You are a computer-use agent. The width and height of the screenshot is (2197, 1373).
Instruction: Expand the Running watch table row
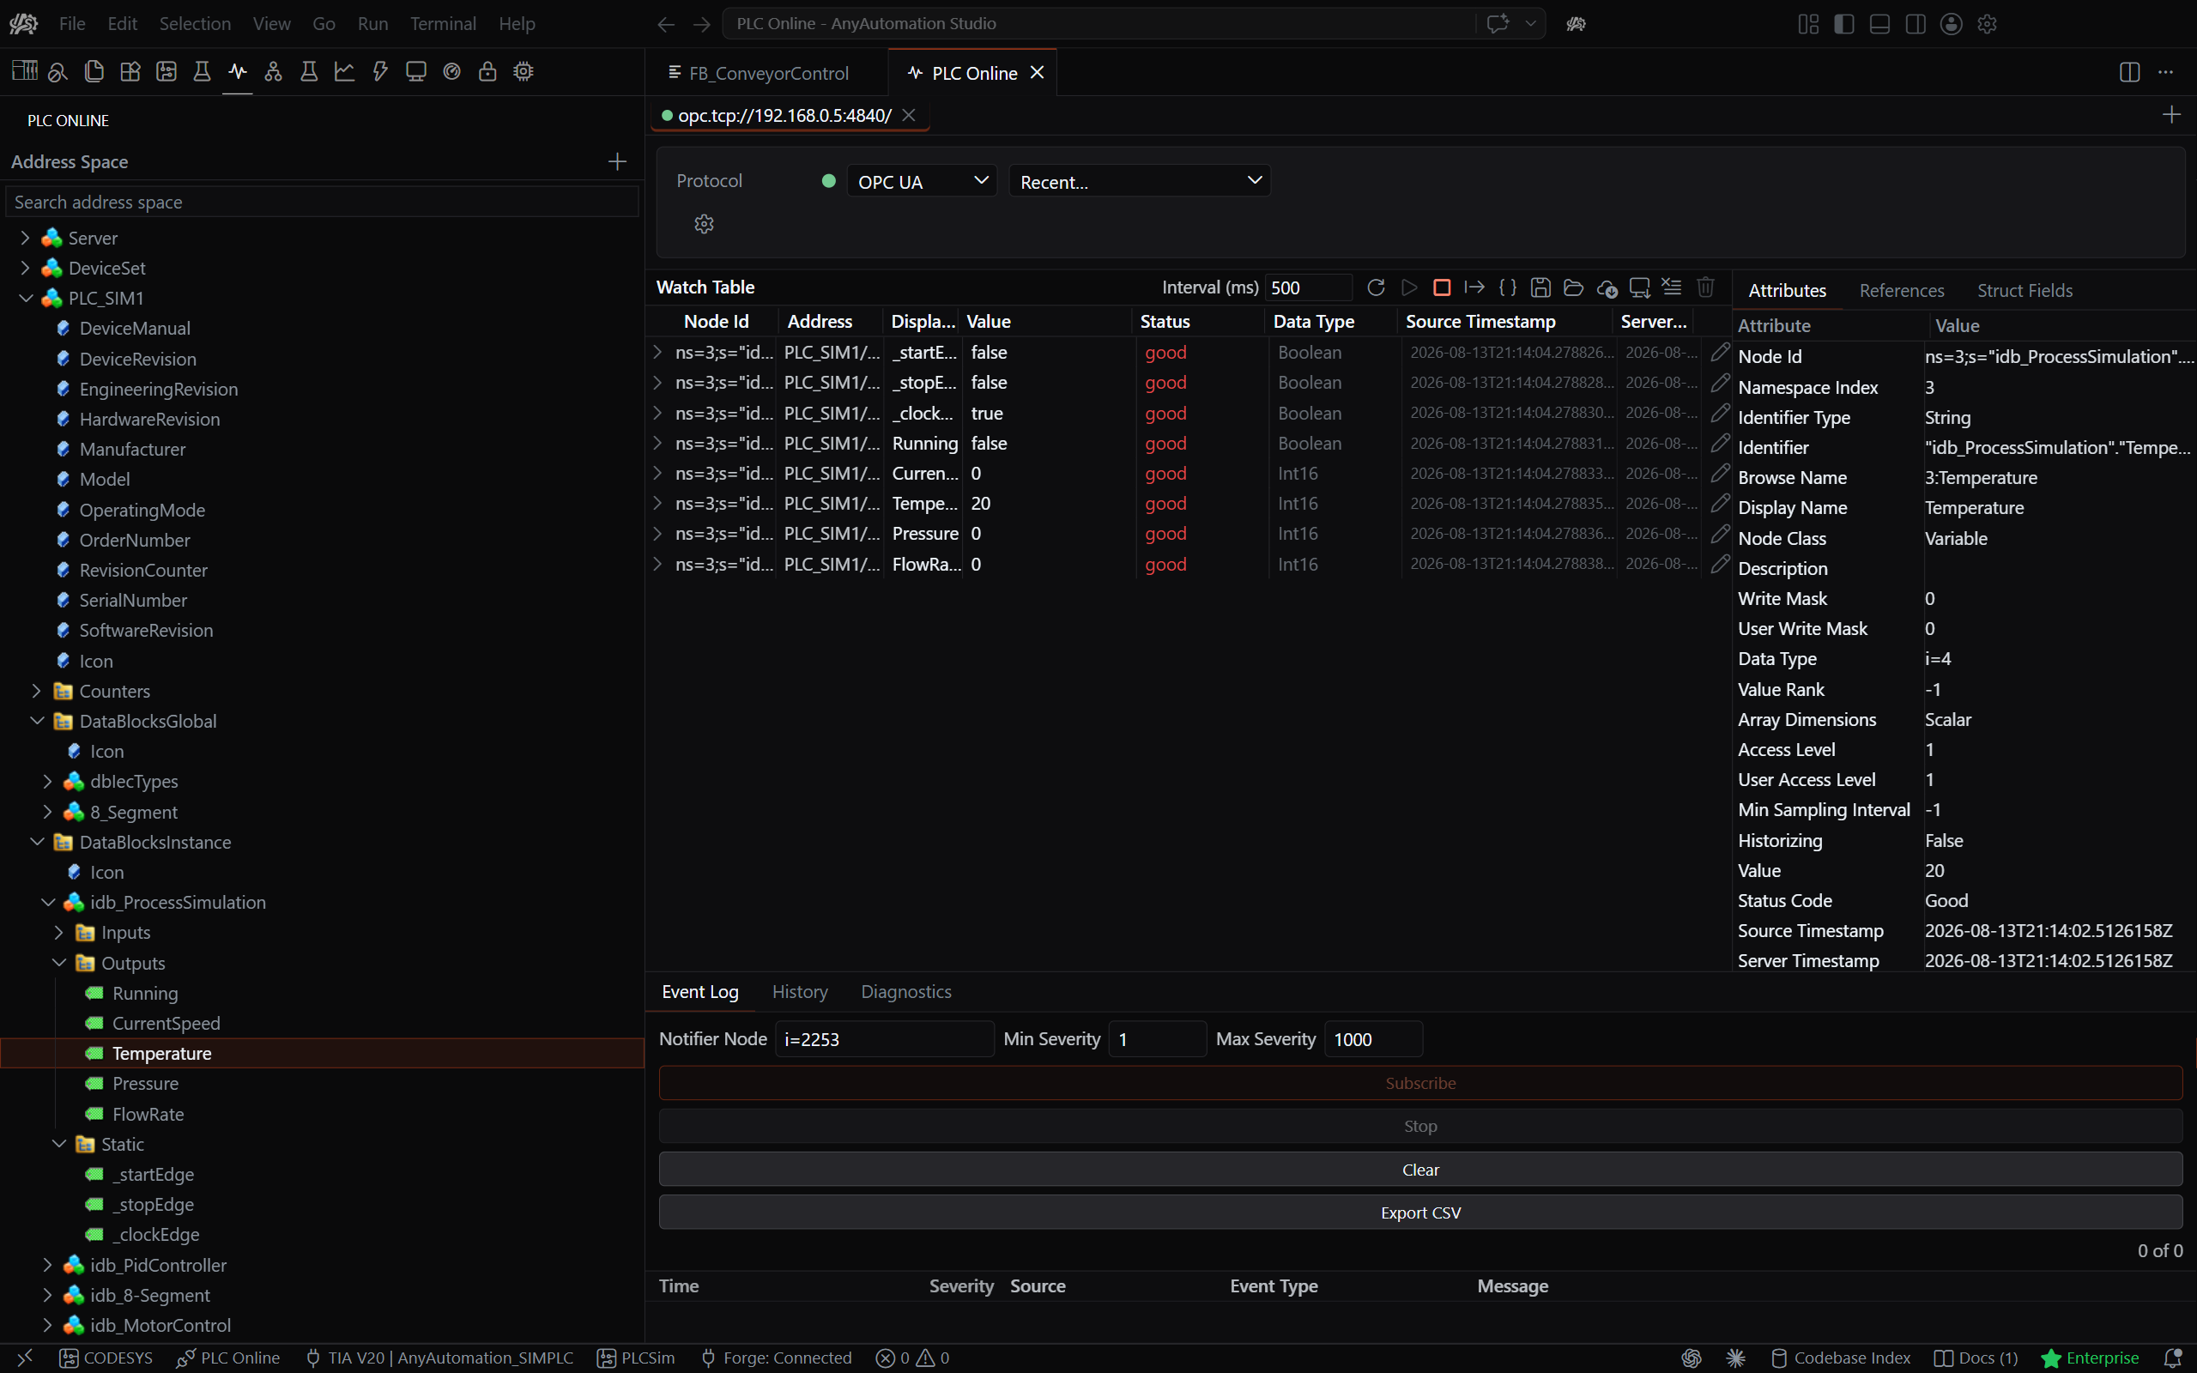(657, 443)
